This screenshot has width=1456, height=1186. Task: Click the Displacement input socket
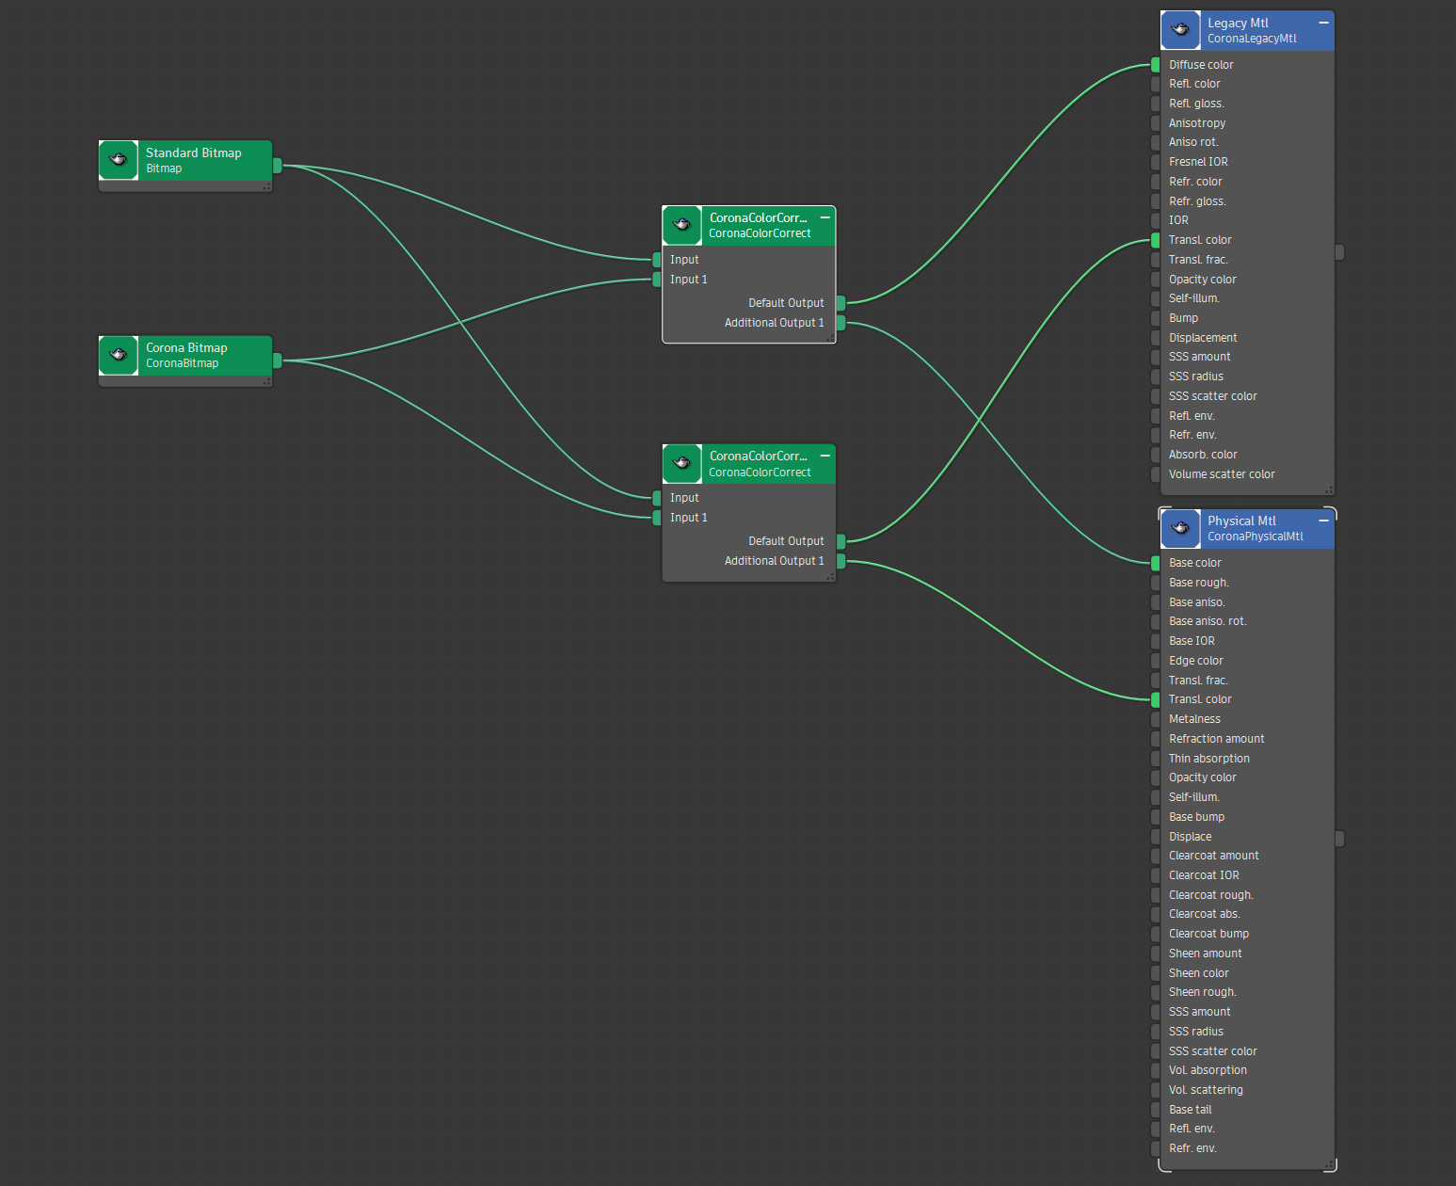point(1156,338)
